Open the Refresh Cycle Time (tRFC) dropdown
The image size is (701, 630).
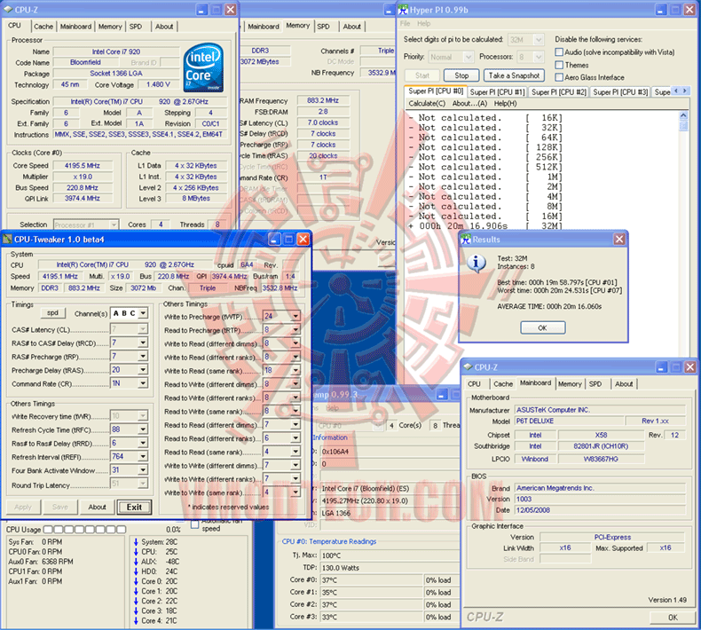coord(143,429)
